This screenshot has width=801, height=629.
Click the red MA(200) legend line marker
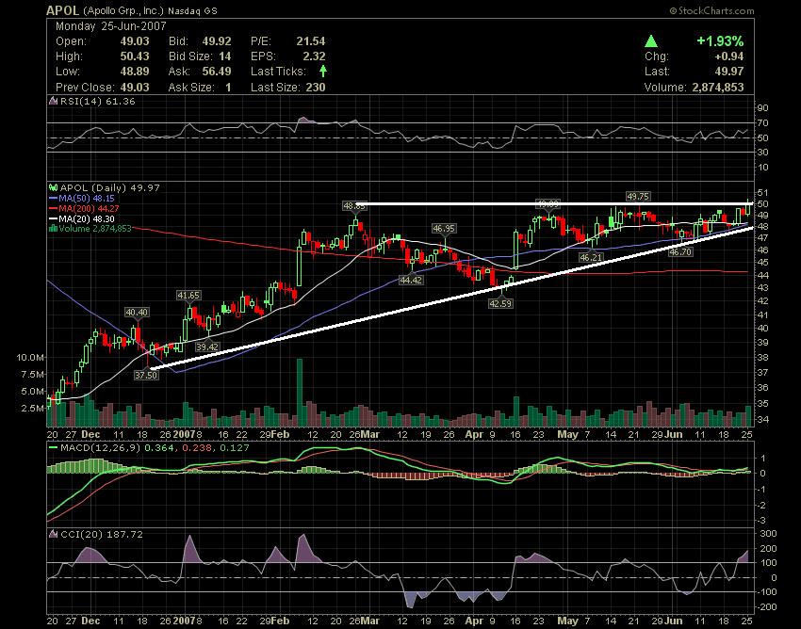point(53,208)
